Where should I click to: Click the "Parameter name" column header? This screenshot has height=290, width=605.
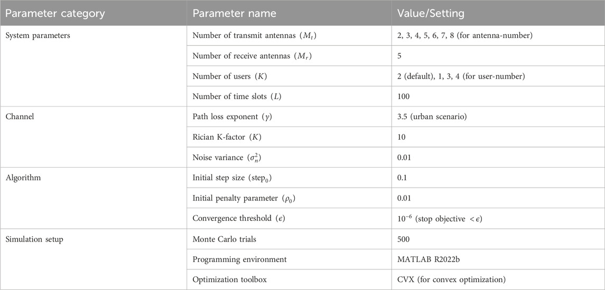234,12
